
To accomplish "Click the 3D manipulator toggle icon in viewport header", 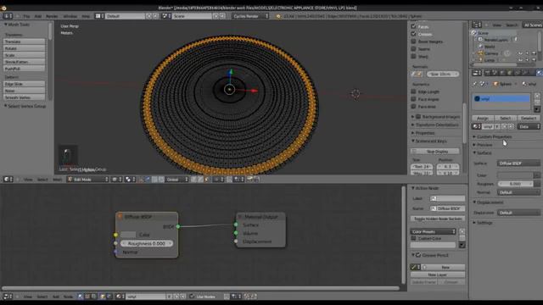I will click(142, 179).
